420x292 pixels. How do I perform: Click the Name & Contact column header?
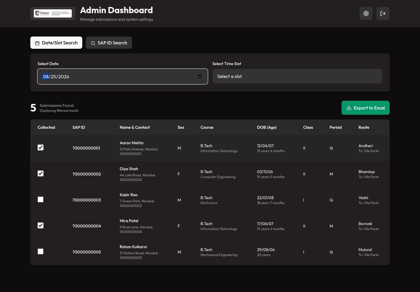(135, 127)
